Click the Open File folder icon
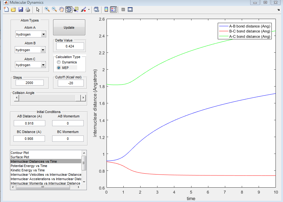This screenshot has height=202, width=283. 13,9
